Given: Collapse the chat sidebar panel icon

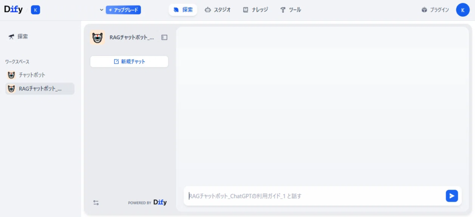Looking at the screenshot, I should (x=164, y=38).
